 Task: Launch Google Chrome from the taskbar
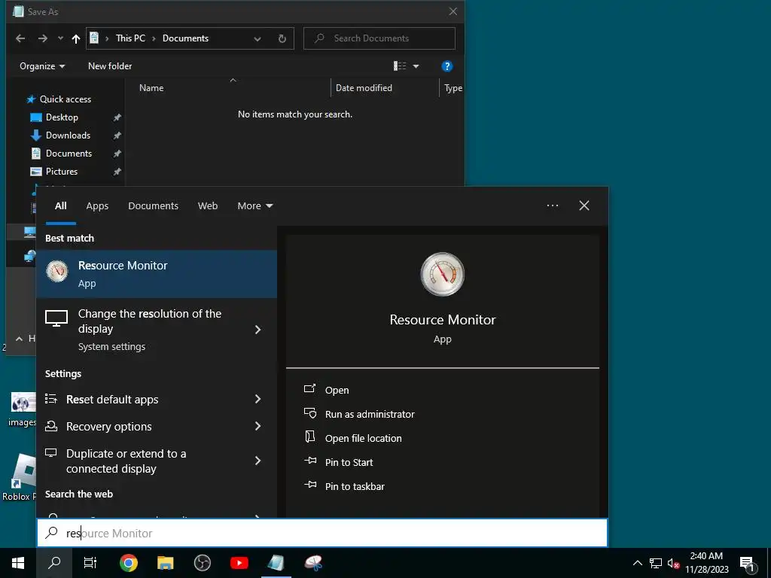click(x=128, y=563)
